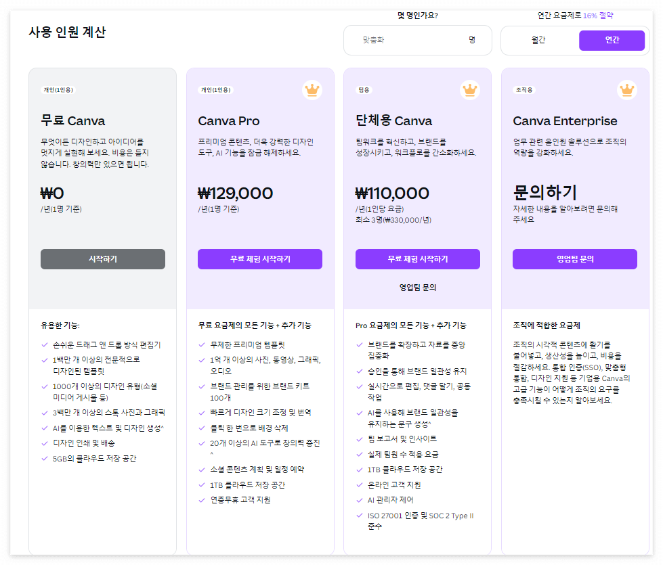The width and height of the screenshot is (663, 565).
Task: Click the crown icon on 단체용 Canva card
Action: coord(469,89)
